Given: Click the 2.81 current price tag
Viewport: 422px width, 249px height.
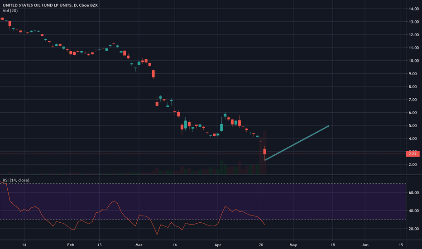Looking at the screenshot, I should [x=412, y=154].
